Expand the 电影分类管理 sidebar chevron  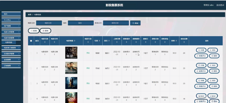coord(19,32)
